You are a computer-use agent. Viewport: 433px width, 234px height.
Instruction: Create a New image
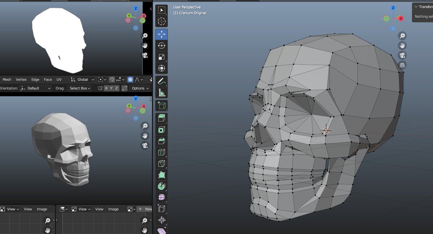pyautogui.click(x=145, y=209)
